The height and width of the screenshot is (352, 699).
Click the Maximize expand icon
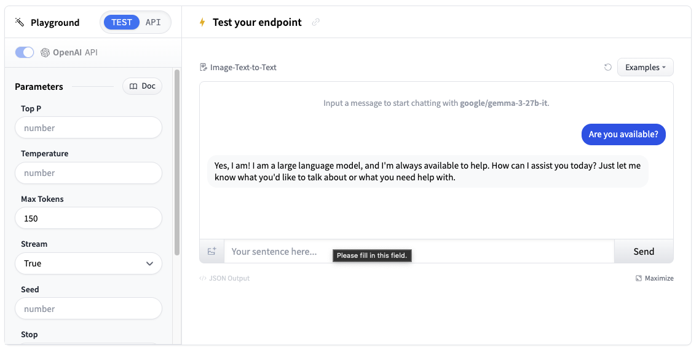[x=638, y=278]
